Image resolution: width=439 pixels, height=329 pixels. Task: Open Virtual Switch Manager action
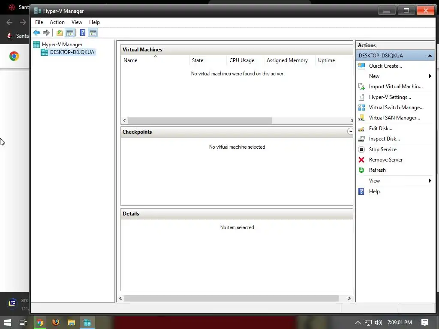(396, 108)
